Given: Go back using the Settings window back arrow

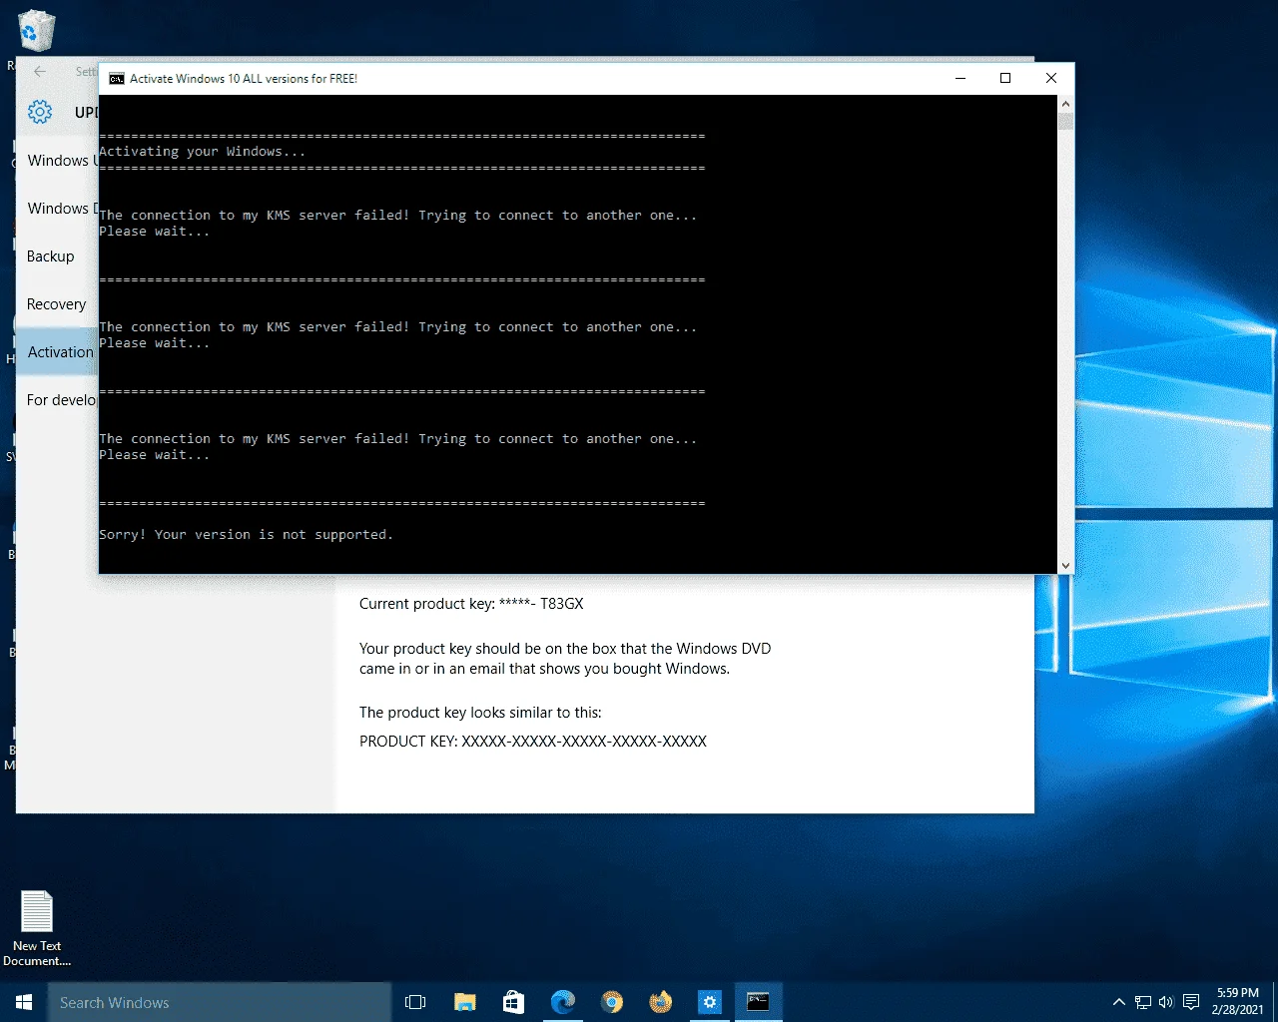Looking at the screenshot, I should (40, 71).
